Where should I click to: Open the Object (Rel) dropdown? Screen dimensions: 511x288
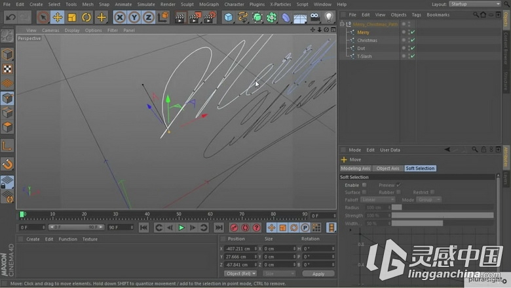(240, 274)
